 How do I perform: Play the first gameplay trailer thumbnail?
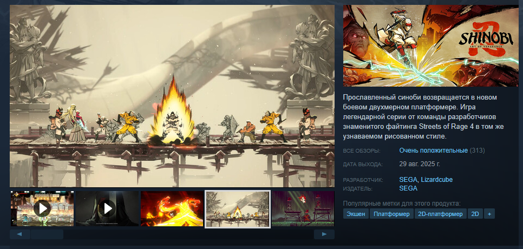(x=42, y=208)
